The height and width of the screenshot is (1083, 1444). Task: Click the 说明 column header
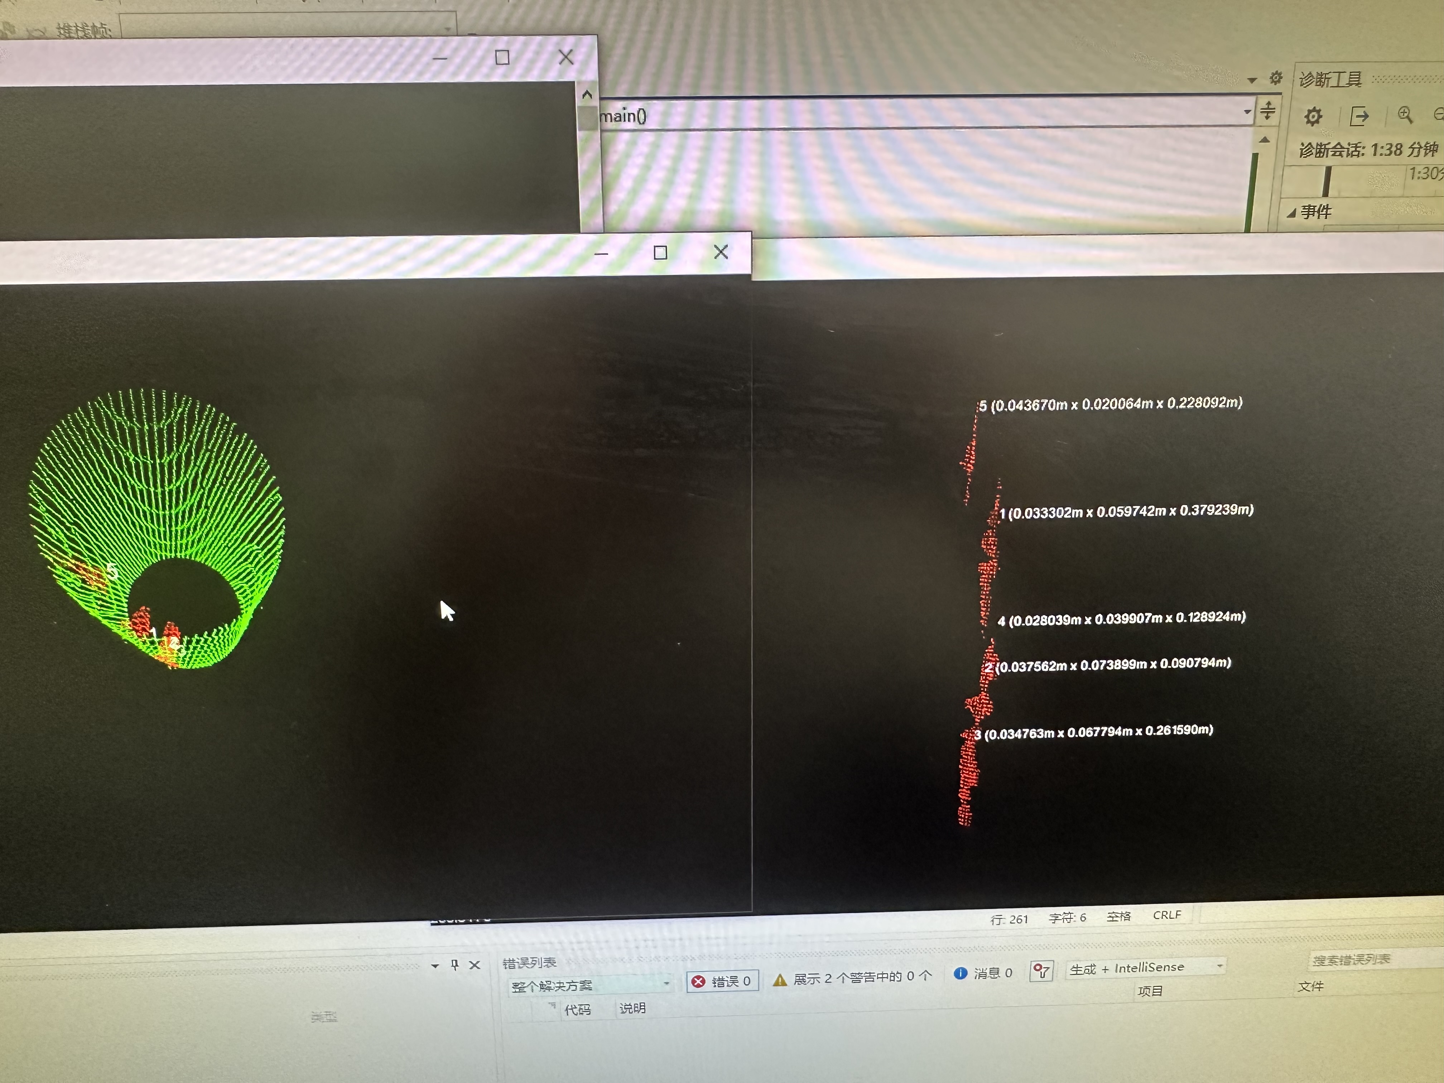pos(632,1008)
